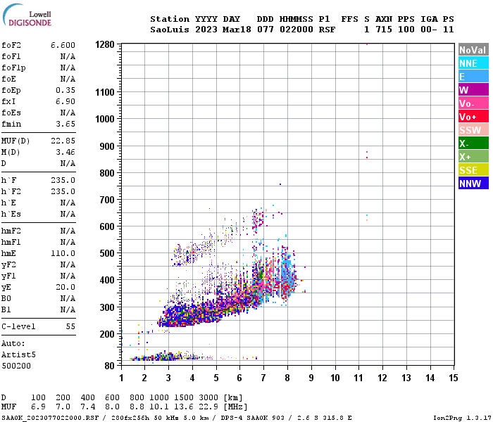Image resolution: width=493 pixels, height=422 pixels.
Task: Click the [MHz] unit label
Action: pyautogui.click(x=235, y=407)
